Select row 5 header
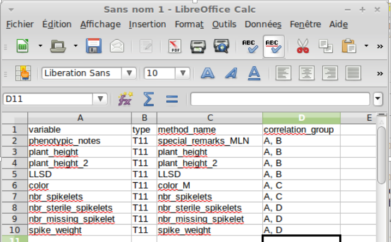Viewport: 391px width, 242px height. coord(15,175)
